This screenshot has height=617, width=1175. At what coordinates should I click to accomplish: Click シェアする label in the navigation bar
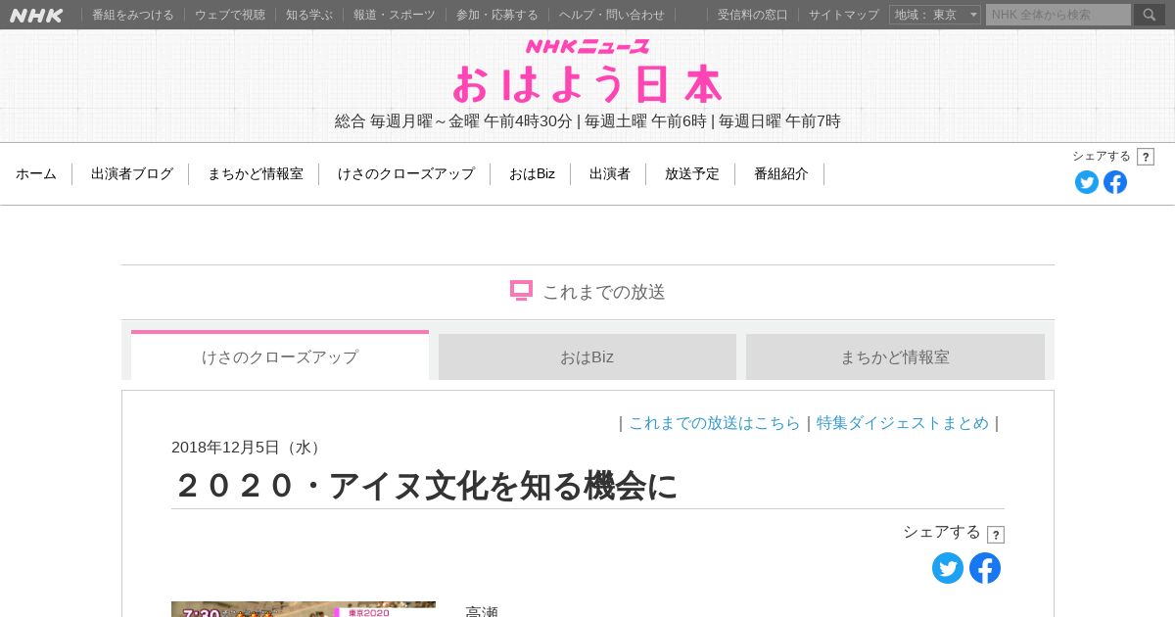[x=1102, y=157]
